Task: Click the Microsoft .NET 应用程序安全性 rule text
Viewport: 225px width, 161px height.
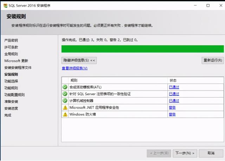Action: coord(94,107)
